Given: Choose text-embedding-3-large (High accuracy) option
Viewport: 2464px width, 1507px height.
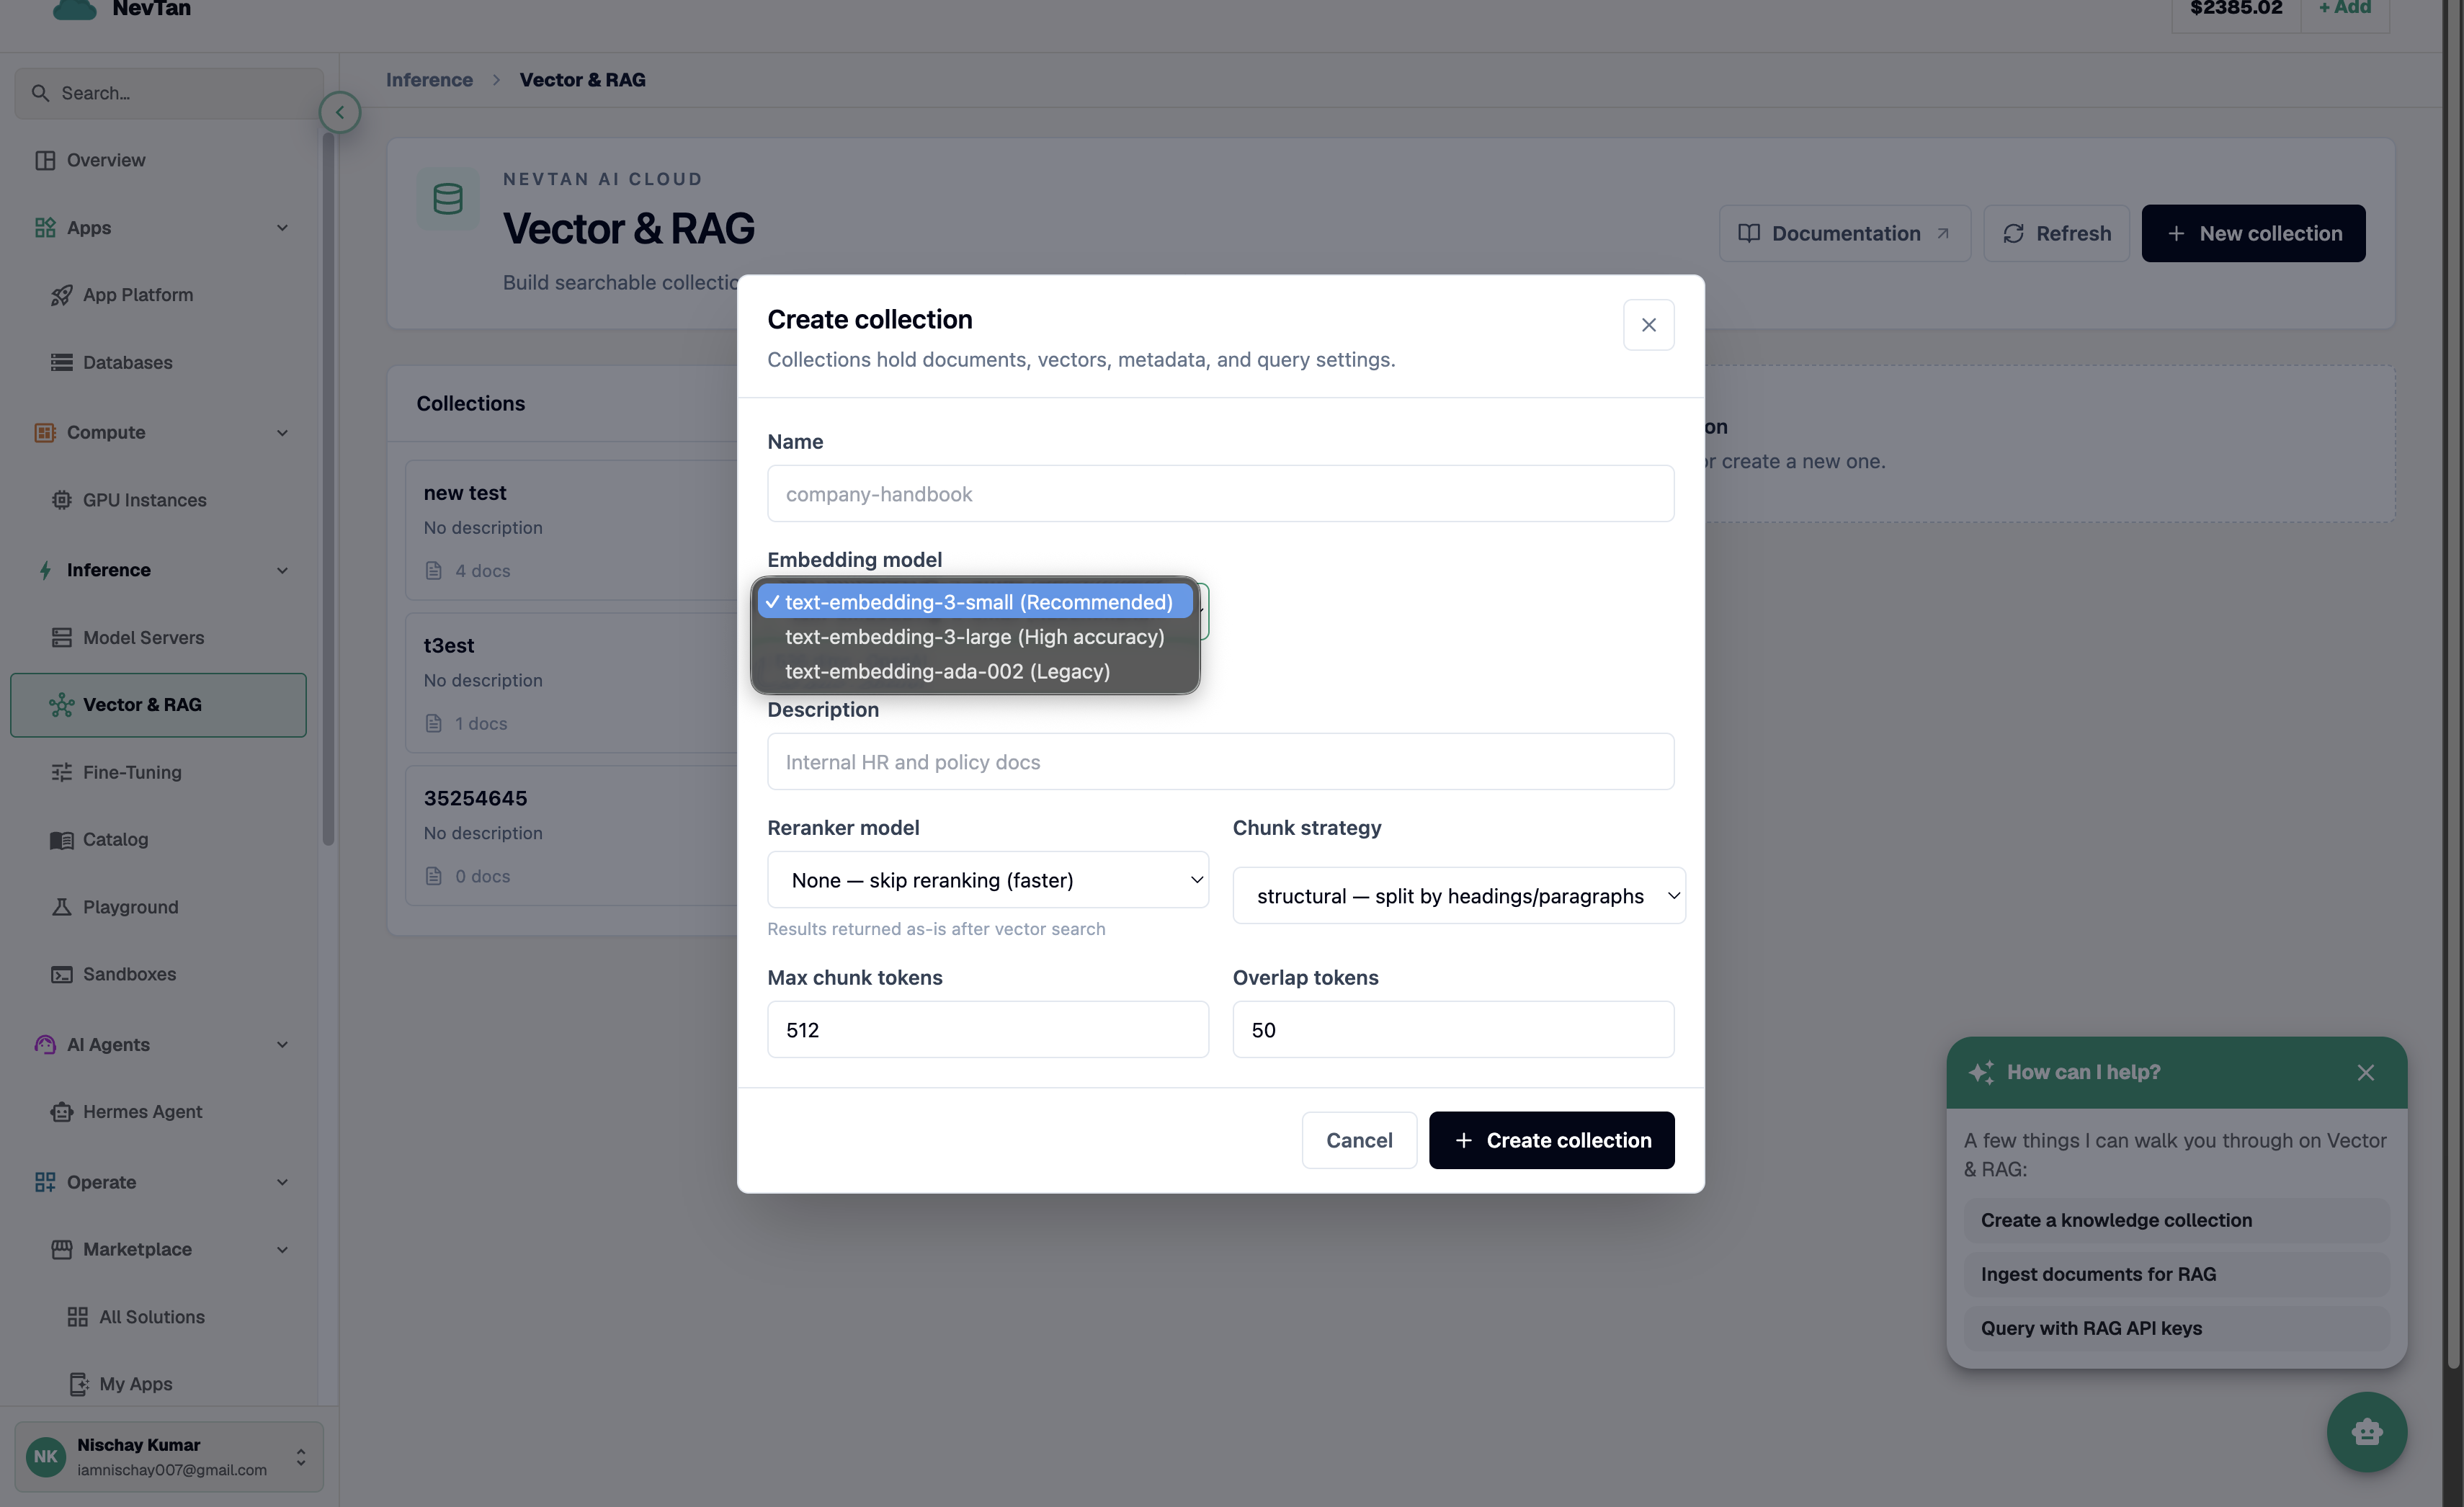Looking at the screenshot, I should click(975, 637).
